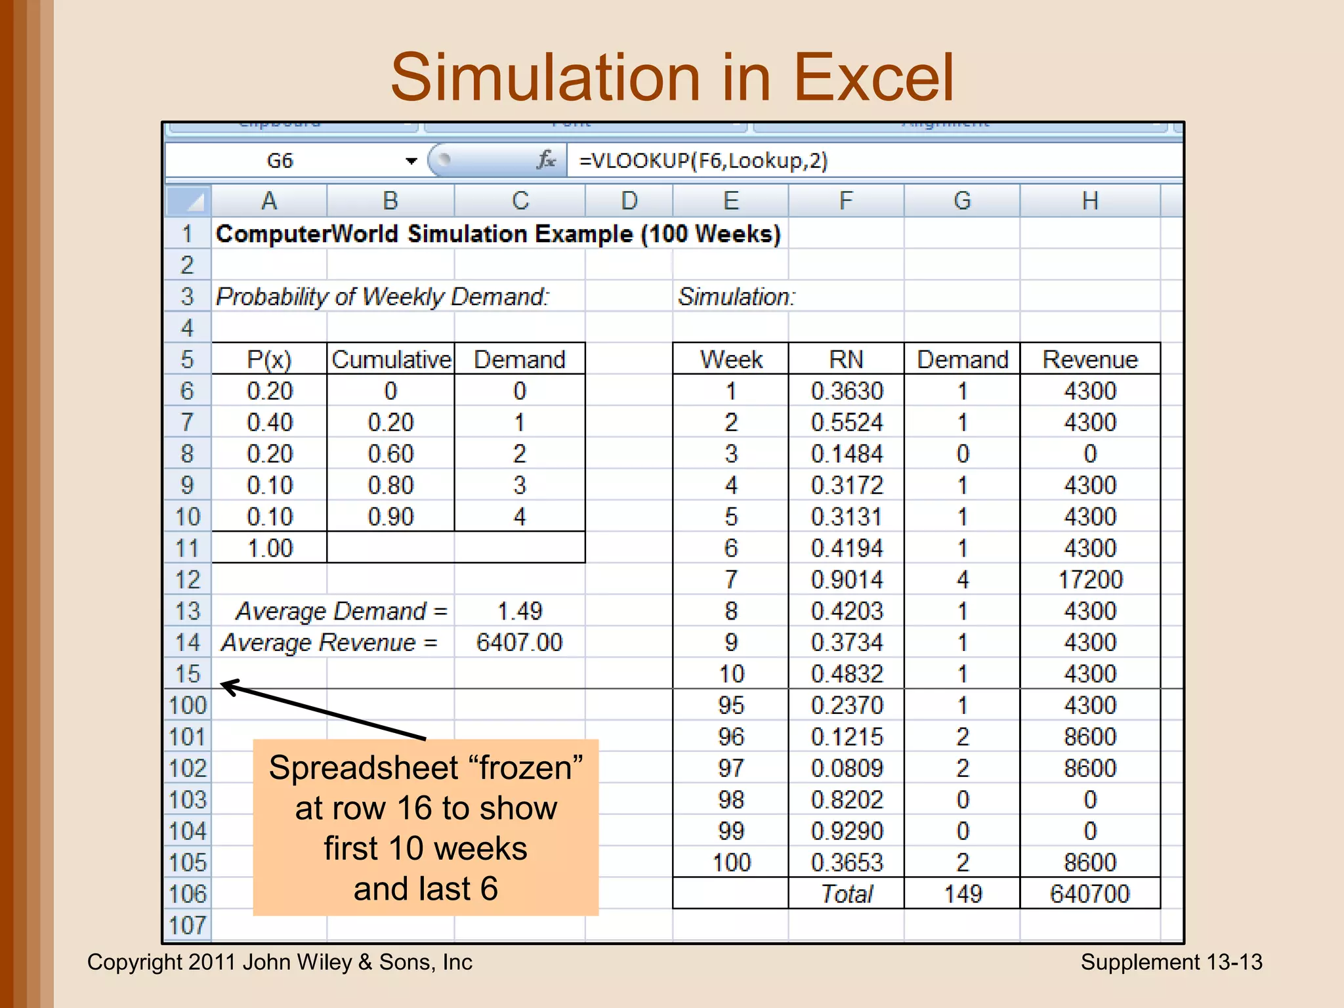Viewport: 1344px width, 1008px height.
Task: Click total revenue cell 640700
Action: 1090,894
